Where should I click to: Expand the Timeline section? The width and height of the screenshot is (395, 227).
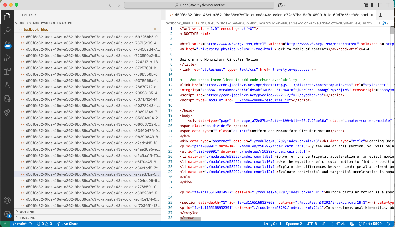pyautogui.click(x=27, y=218)
